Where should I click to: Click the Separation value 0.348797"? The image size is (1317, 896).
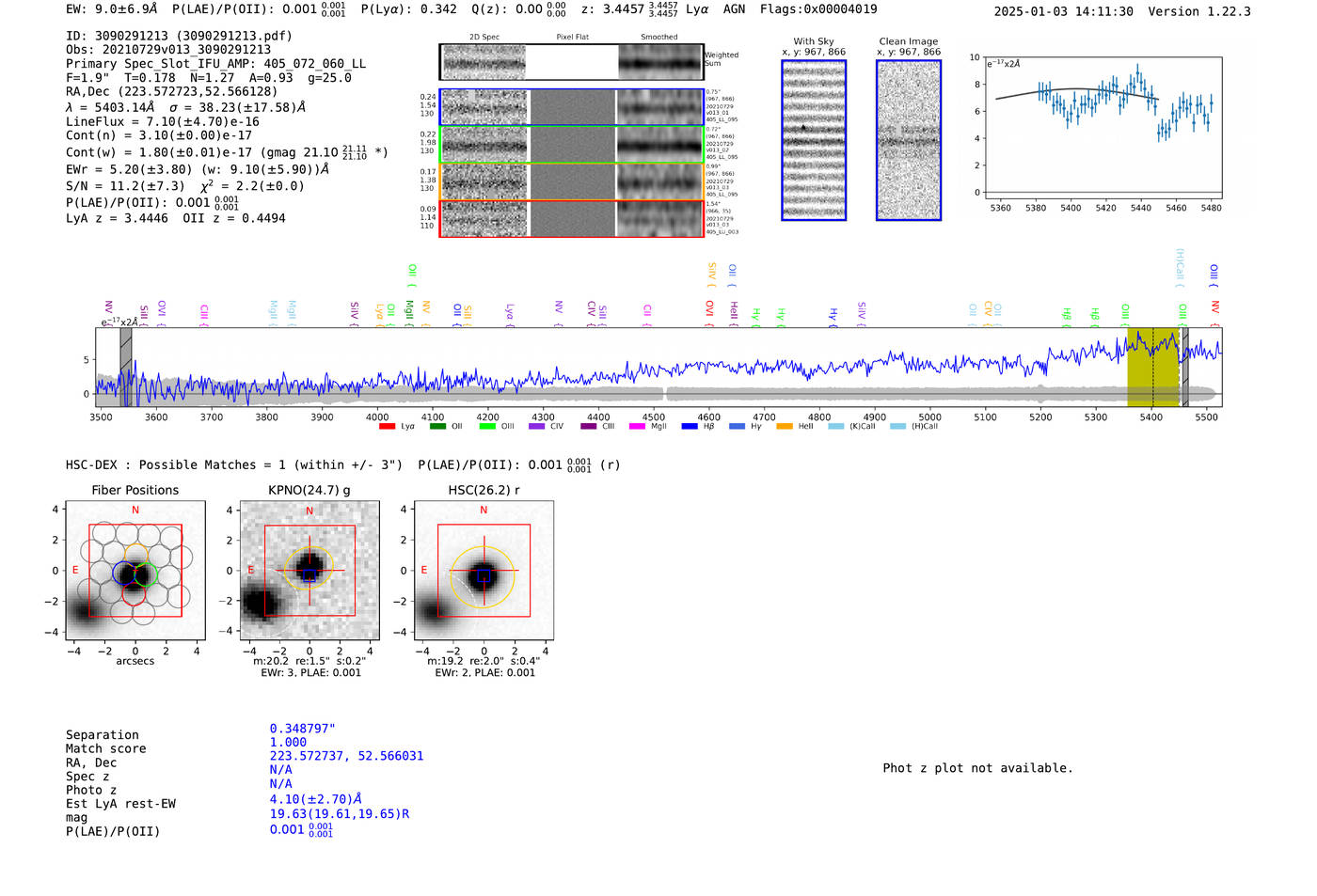pos(303,729)
